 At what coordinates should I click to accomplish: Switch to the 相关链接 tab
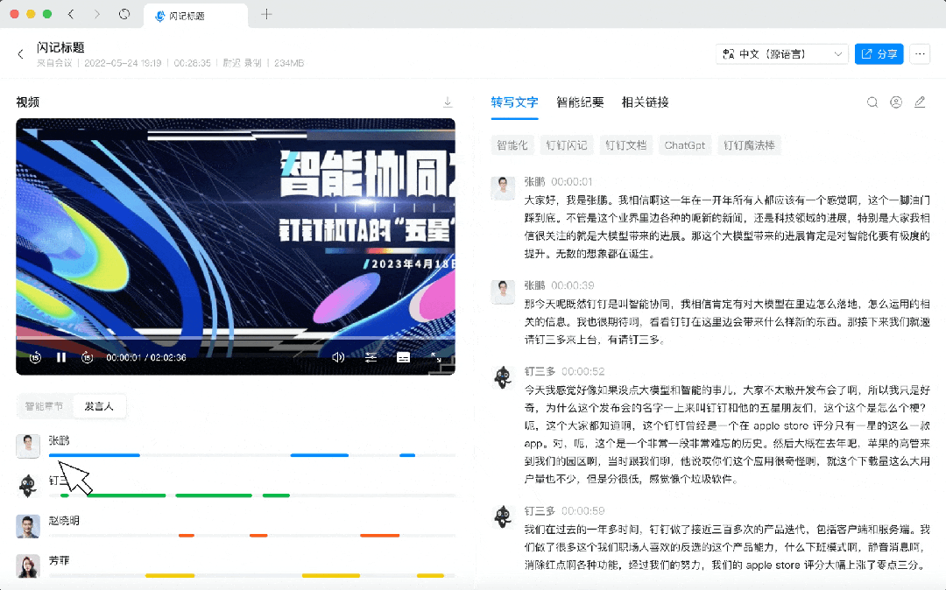click(645, 102)
